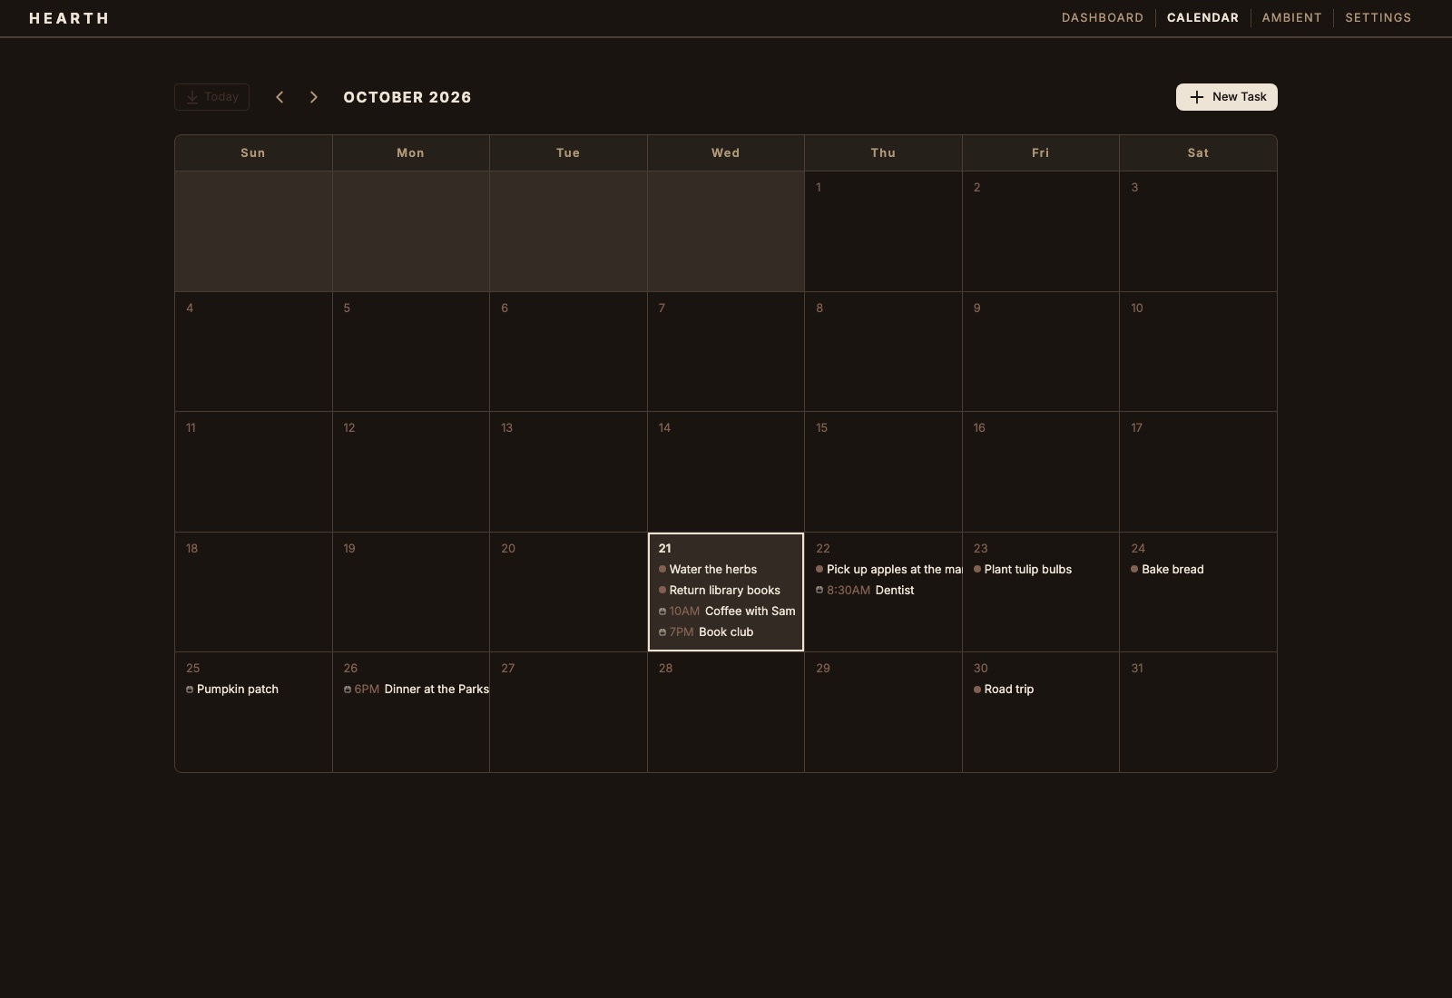Switch to the Calendar tab
The width and height of the screenshot is (1452, 998).
[1202, 17]
